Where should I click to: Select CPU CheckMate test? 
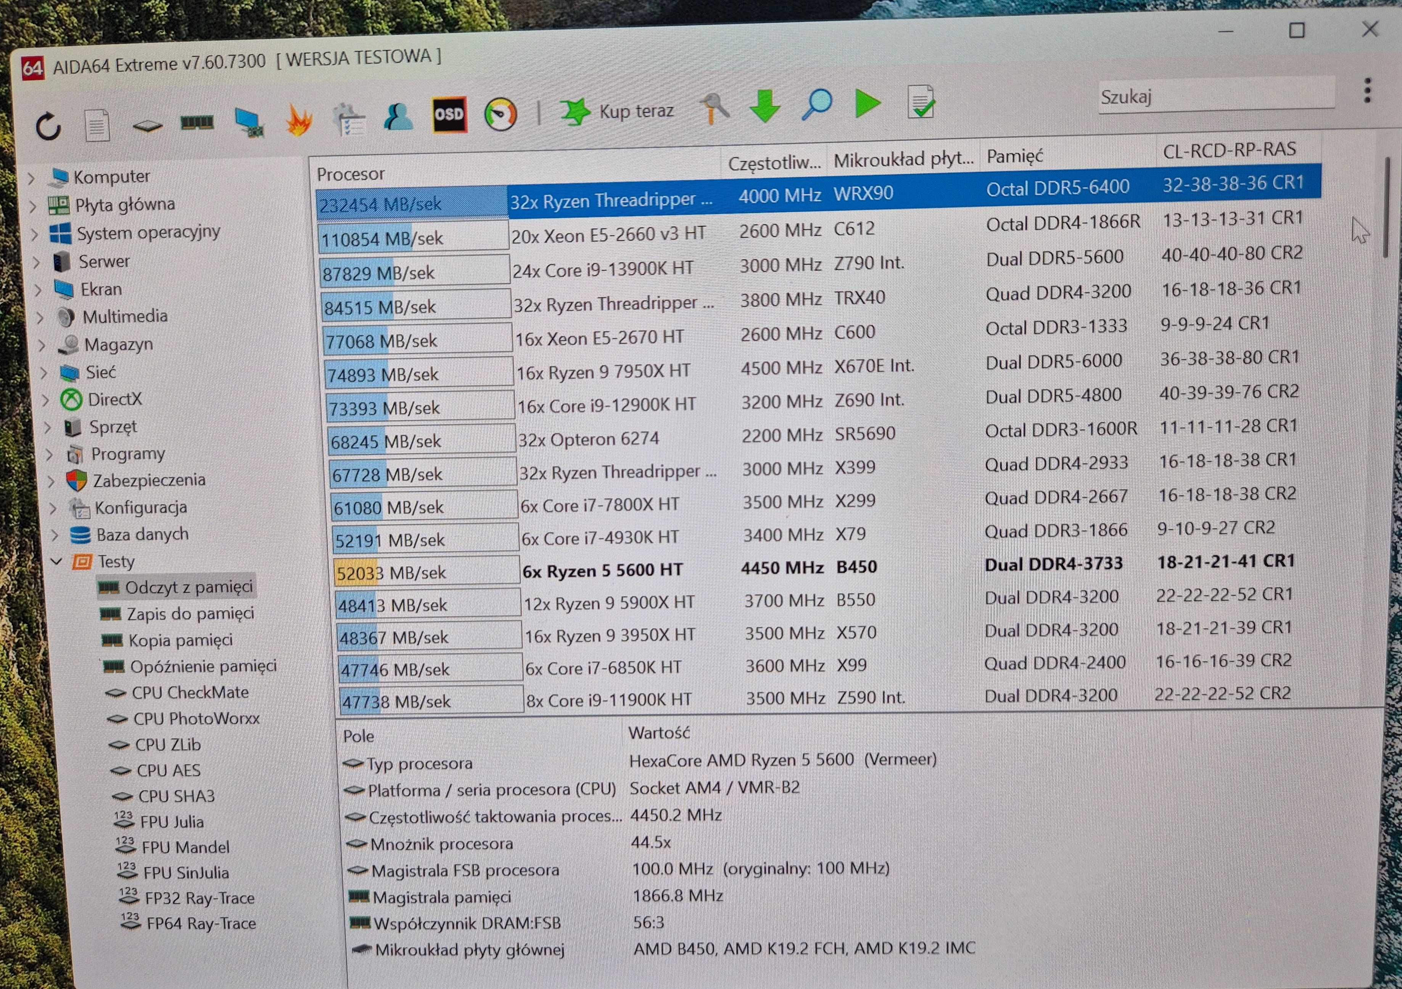(190, 692)
